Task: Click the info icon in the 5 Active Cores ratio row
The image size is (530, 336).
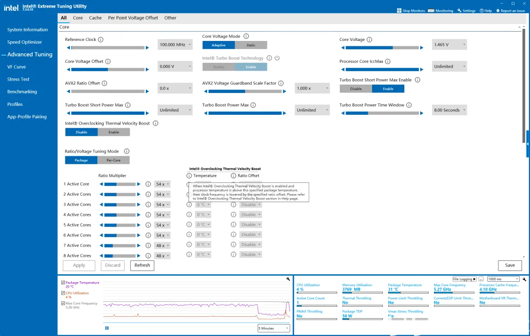Action: click(x=148, y=225)
